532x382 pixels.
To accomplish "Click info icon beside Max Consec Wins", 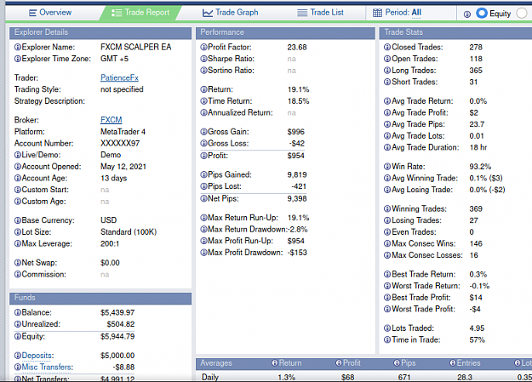I will click(x=387, y=243).
